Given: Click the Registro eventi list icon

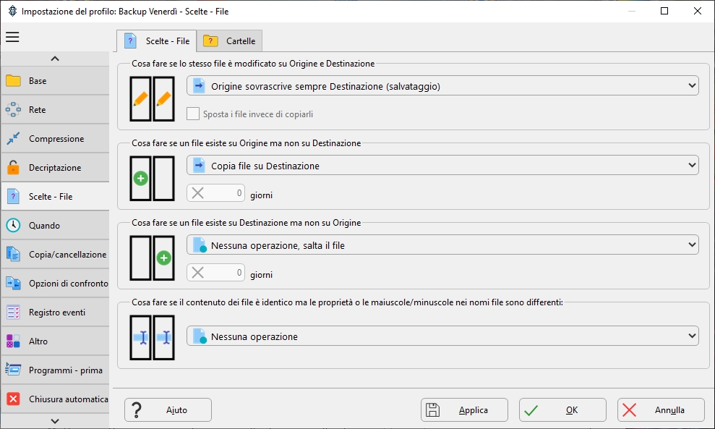Looking at the screenshot, I should tap(13, 313).
